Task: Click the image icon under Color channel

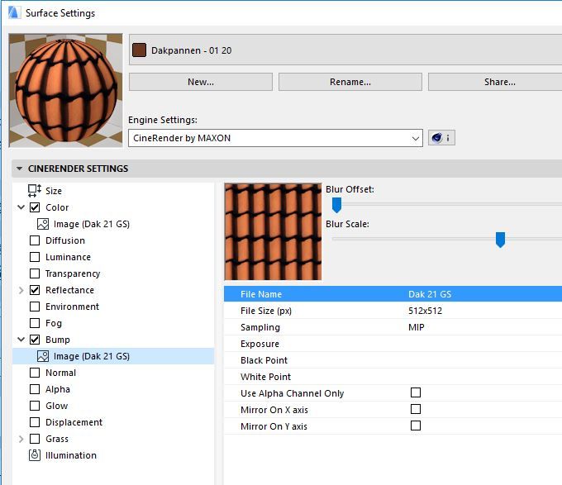Action: (x=43, y=224)
